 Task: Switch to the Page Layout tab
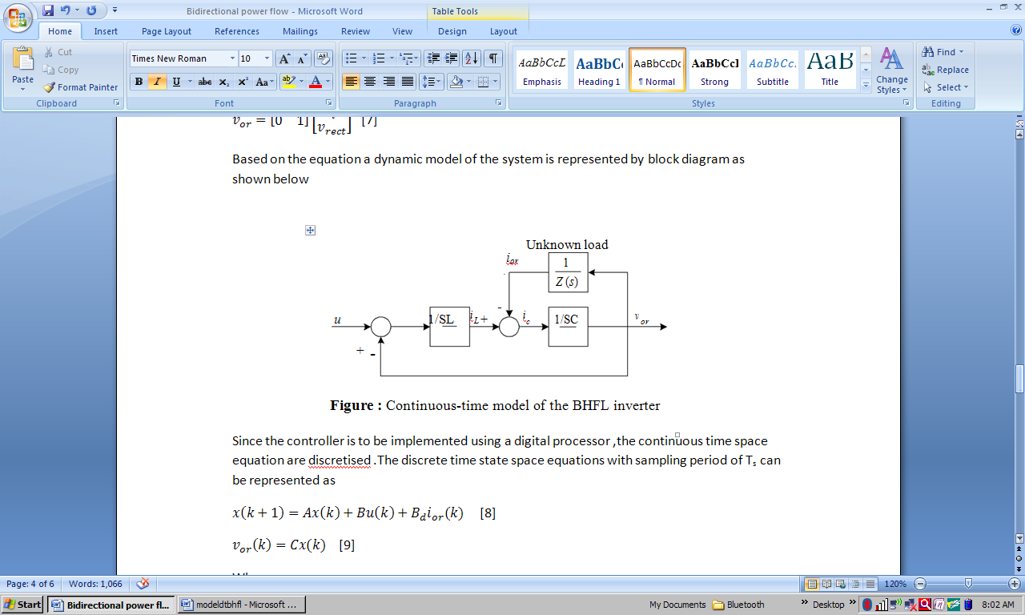click(167, 31)
